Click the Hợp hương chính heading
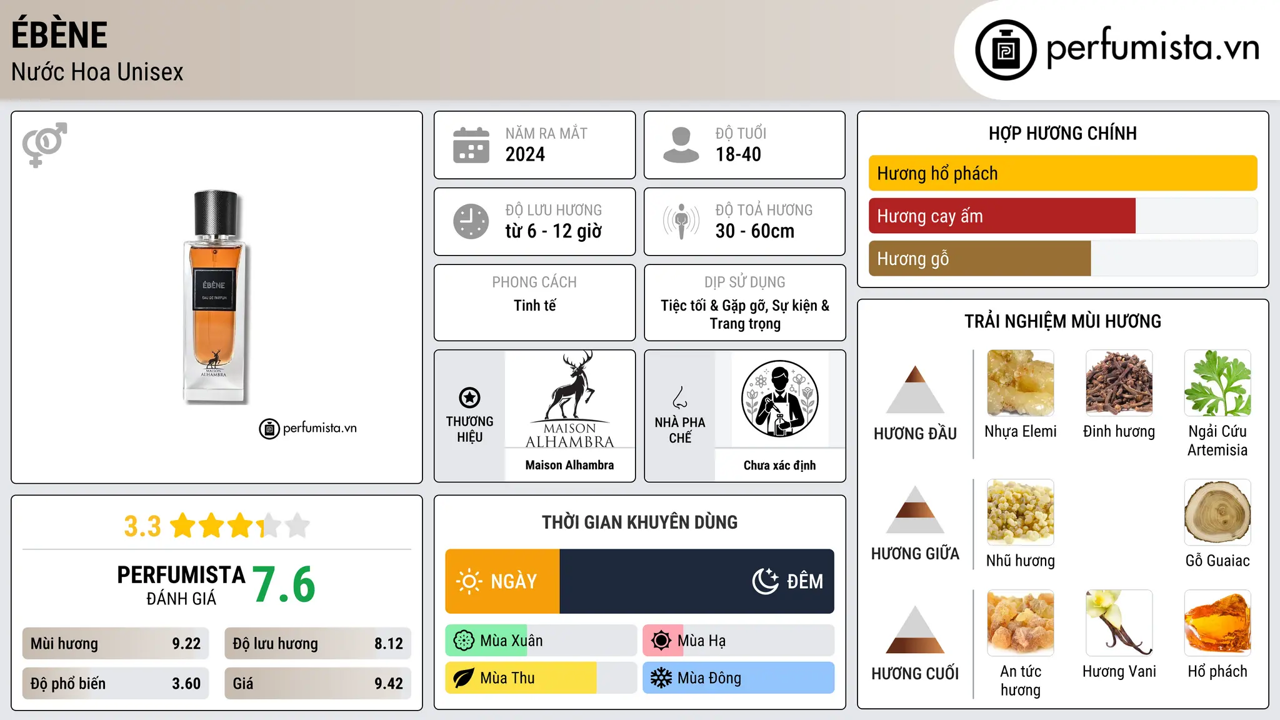This screenshot has width=1280, height=720. tap(1062, 133)
